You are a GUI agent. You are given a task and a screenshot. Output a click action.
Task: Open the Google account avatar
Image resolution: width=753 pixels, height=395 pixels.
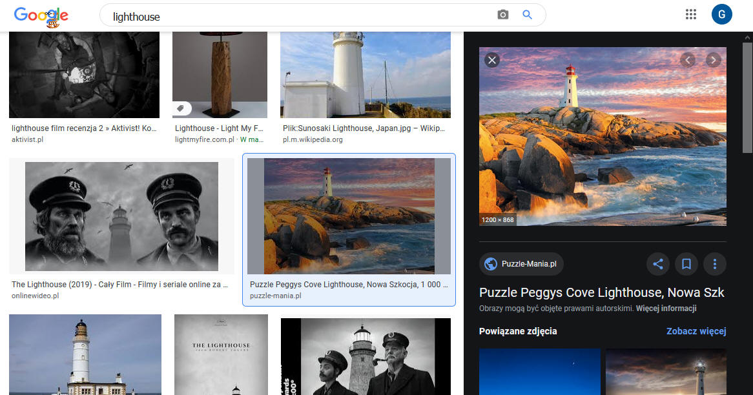click(721, 15)
